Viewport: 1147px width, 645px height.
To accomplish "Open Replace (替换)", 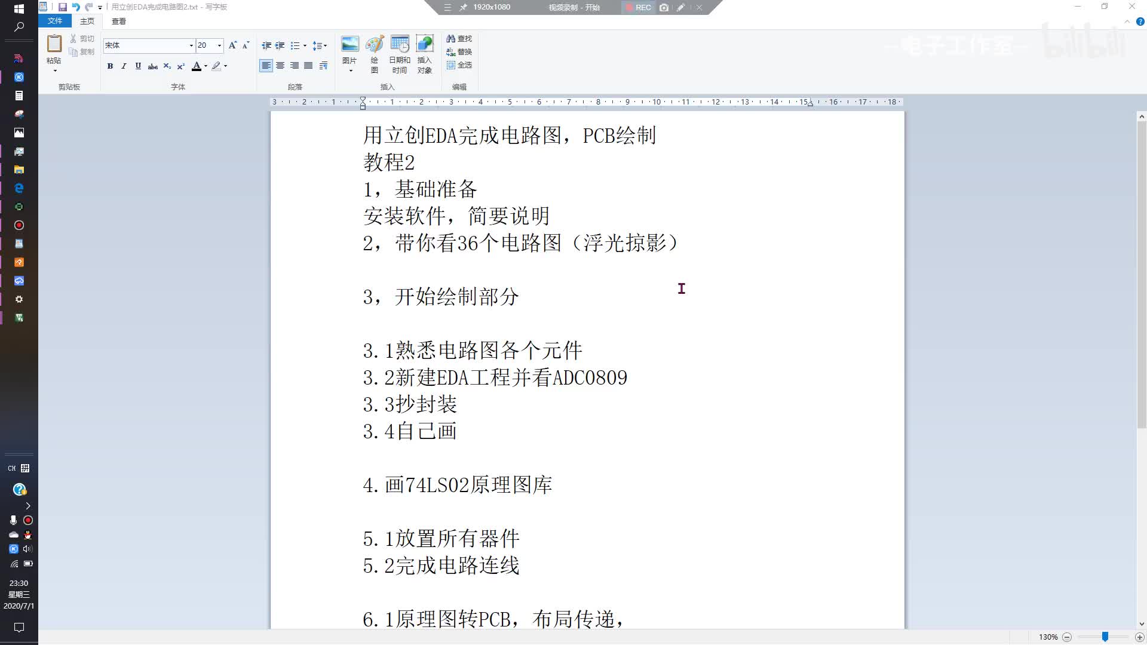I will pyautogui.click(x=459, y=52).
